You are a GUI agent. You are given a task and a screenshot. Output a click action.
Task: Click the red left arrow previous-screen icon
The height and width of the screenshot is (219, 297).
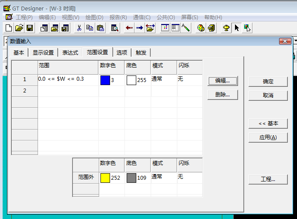click(x=129, y=28)
